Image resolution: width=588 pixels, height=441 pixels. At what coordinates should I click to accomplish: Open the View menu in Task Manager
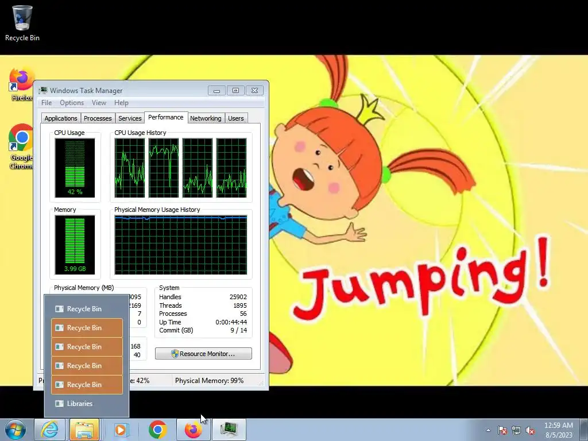click(x=99, y=103)
